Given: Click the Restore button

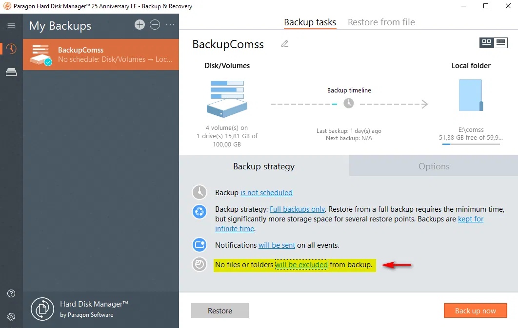Looking at the screenshot, I should [220, 310].
